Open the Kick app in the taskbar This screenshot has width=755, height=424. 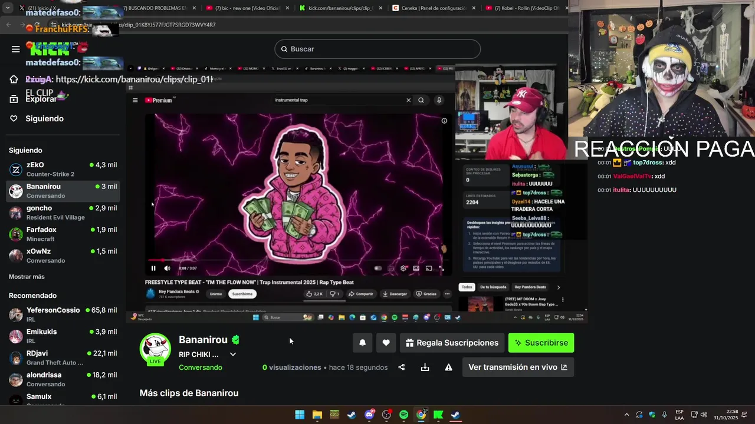[438, 415]
